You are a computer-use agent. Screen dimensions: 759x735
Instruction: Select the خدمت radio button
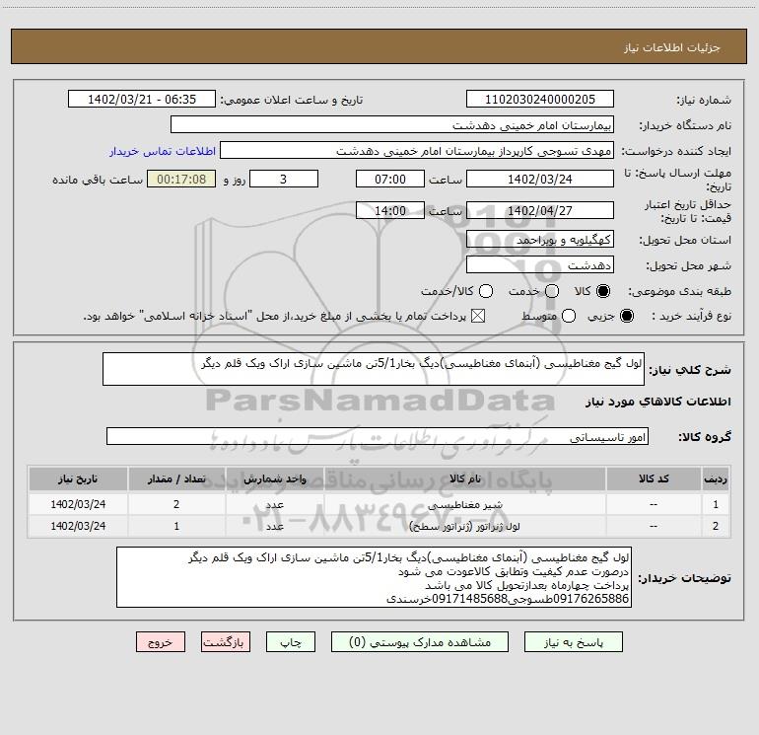552,291
